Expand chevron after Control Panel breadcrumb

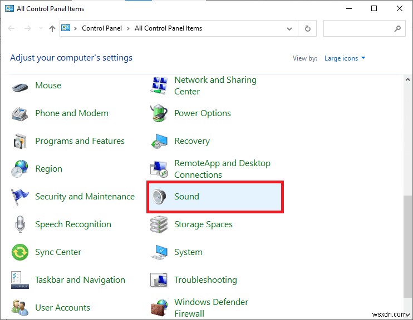tap(128, 28)
